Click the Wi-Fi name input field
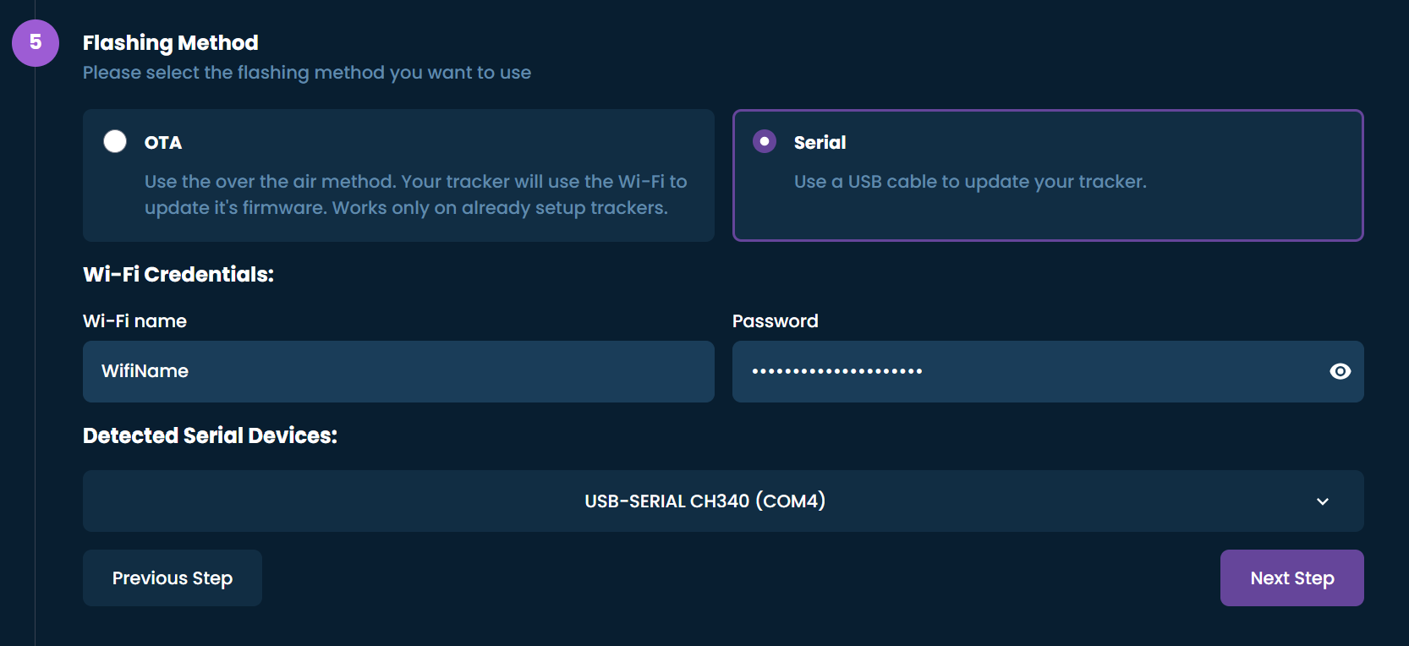 (x=398, y=371)
